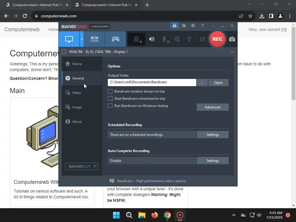
Task: Open the Video settings section
Action: click(x=82, y=93)
